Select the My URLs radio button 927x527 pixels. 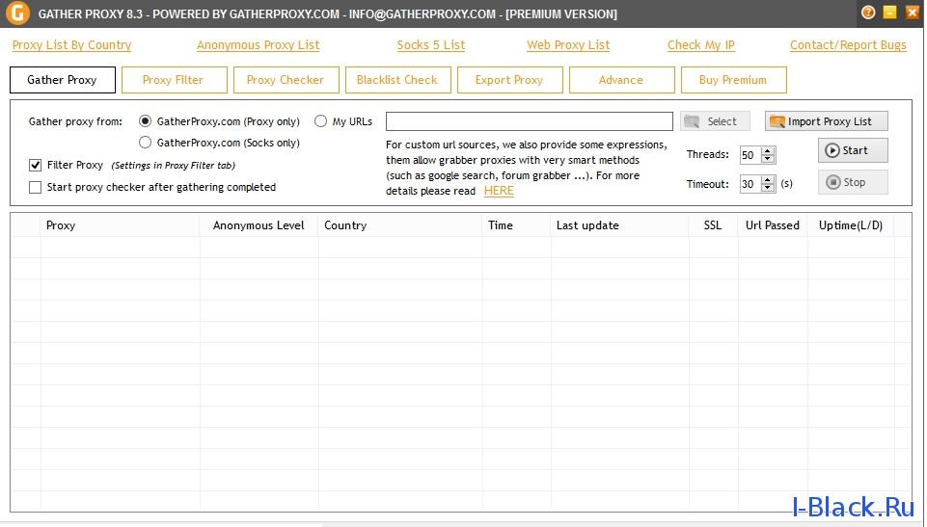click(320, 121)
